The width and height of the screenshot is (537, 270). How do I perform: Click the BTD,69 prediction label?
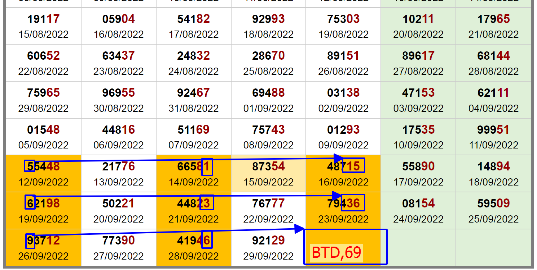pos(336,252)
